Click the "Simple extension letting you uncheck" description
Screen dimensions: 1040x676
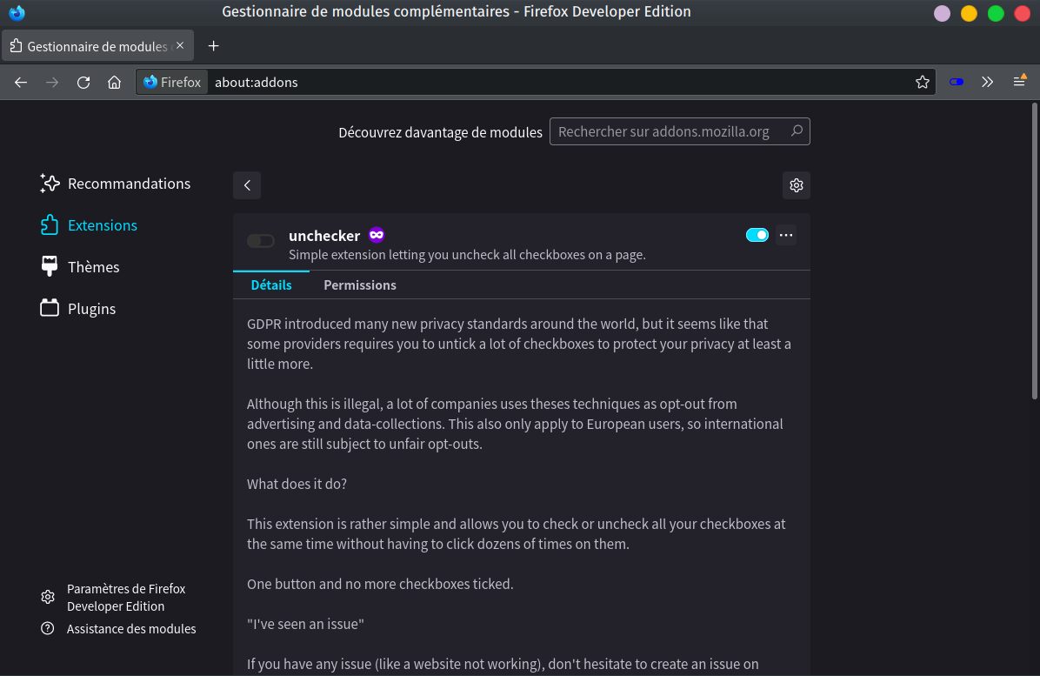tap(467, 255)
